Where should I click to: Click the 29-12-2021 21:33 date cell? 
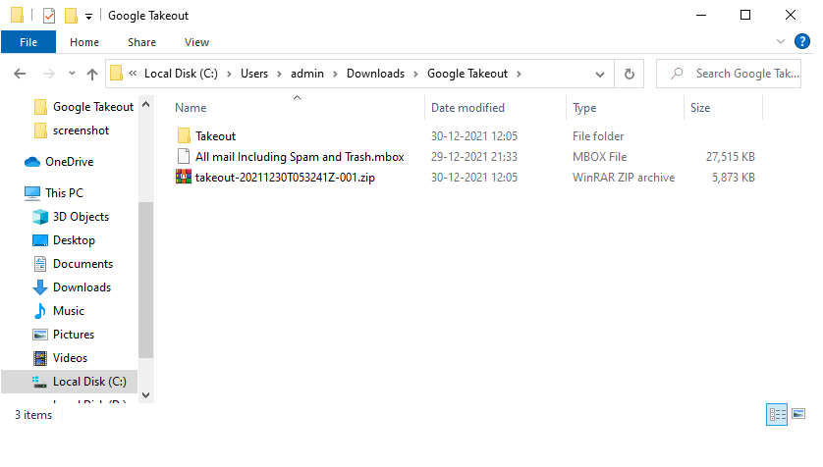(x=474, y=157)
